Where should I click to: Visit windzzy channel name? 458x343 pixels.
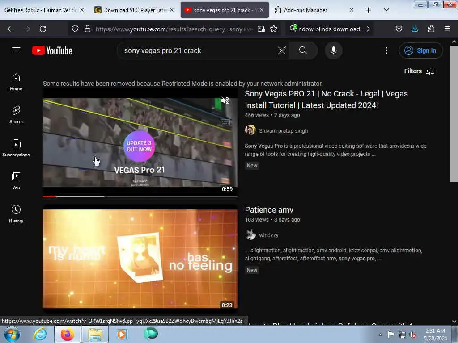[x=268, y=235]
